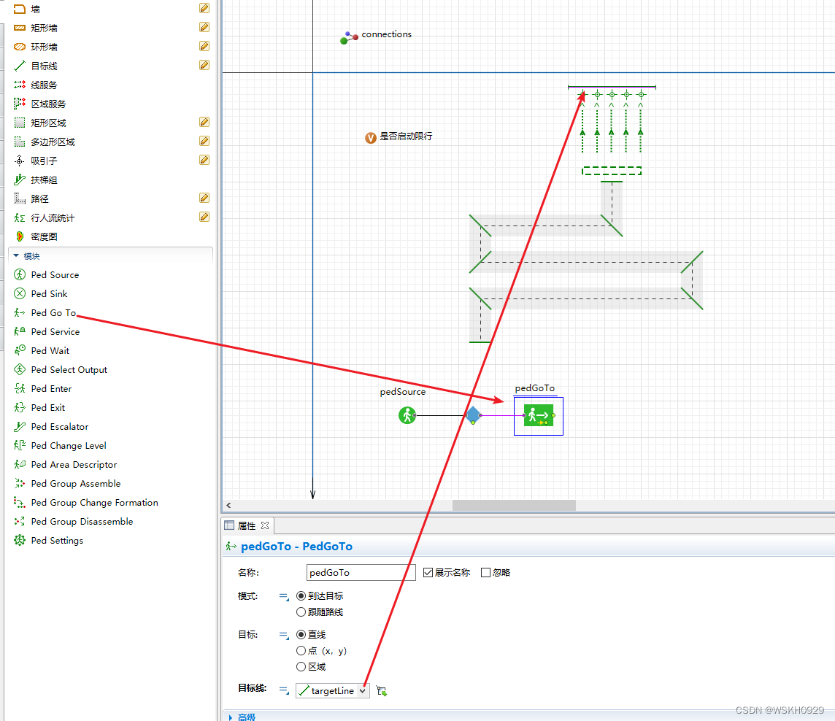Select the 墙 (wall) palette icon

[x=20, y=9]
